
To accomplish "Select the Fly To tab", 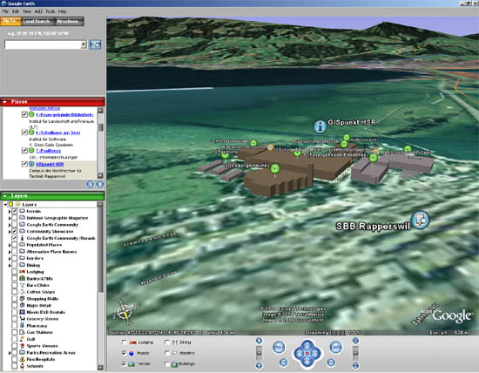I will 10,21.
